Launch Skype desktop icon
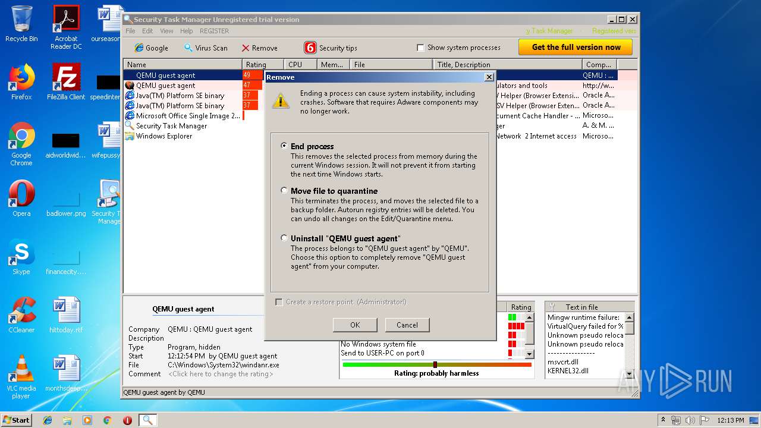 click(x=21, y=256)
